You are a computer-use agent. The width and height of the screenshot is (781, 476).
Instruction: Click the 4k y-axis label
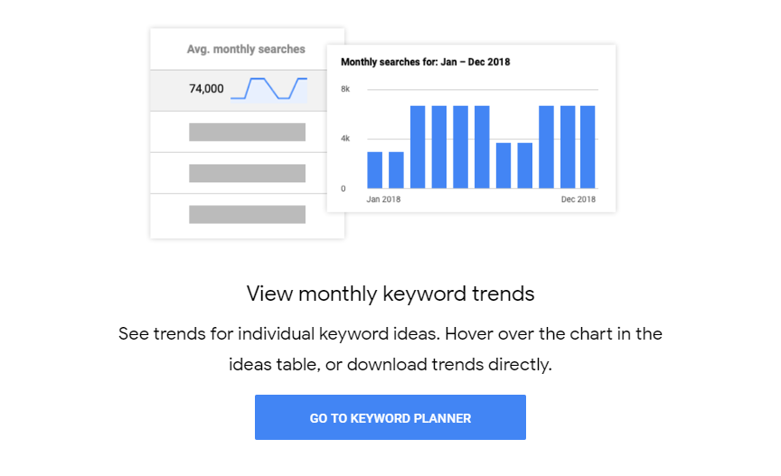coord(345,138)
